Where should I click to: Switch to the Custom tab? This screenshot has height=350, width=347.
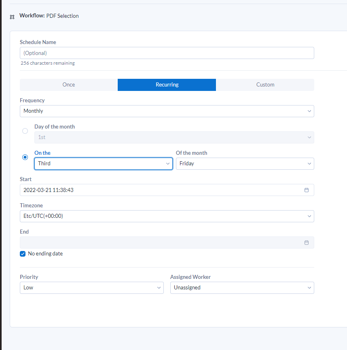point(265,84)
